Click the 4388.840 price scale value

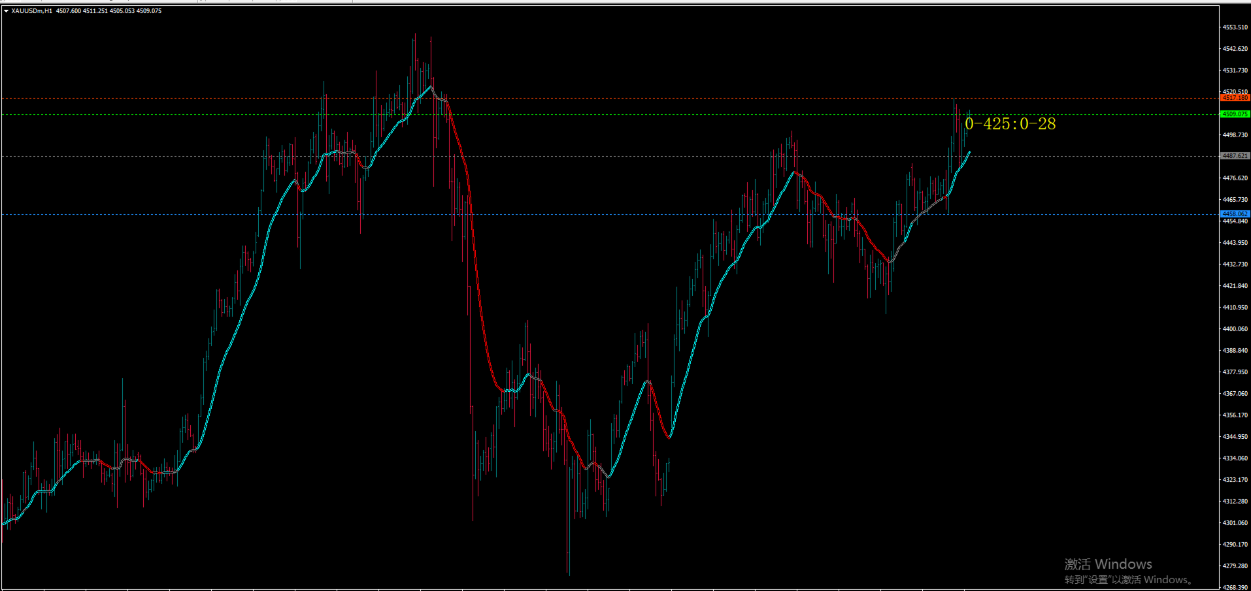point(1235,351)
